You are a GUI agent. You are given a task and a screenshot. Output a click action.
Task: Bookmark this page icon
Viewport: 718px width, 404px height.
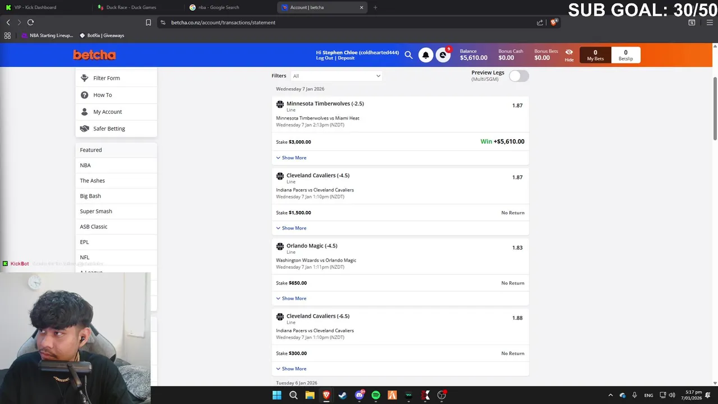tap(148, 22)
